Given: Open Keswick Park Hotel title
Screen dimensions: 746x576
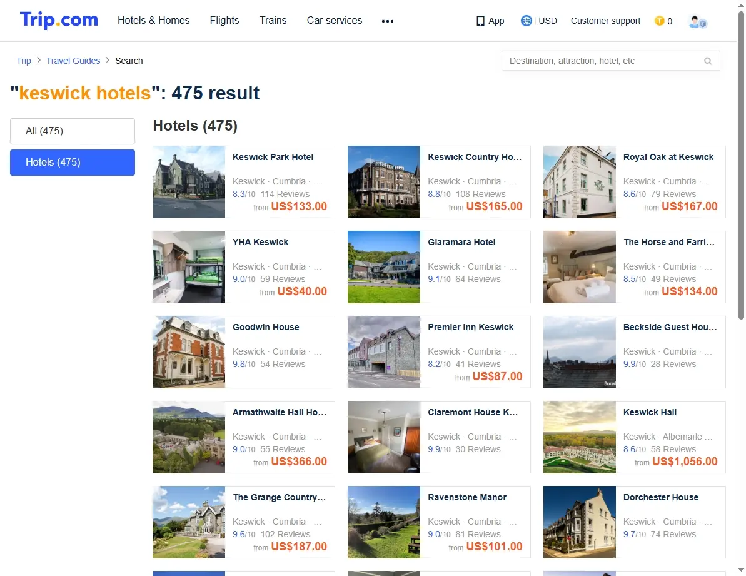Looking at the screenshot, I should [273, 157].
